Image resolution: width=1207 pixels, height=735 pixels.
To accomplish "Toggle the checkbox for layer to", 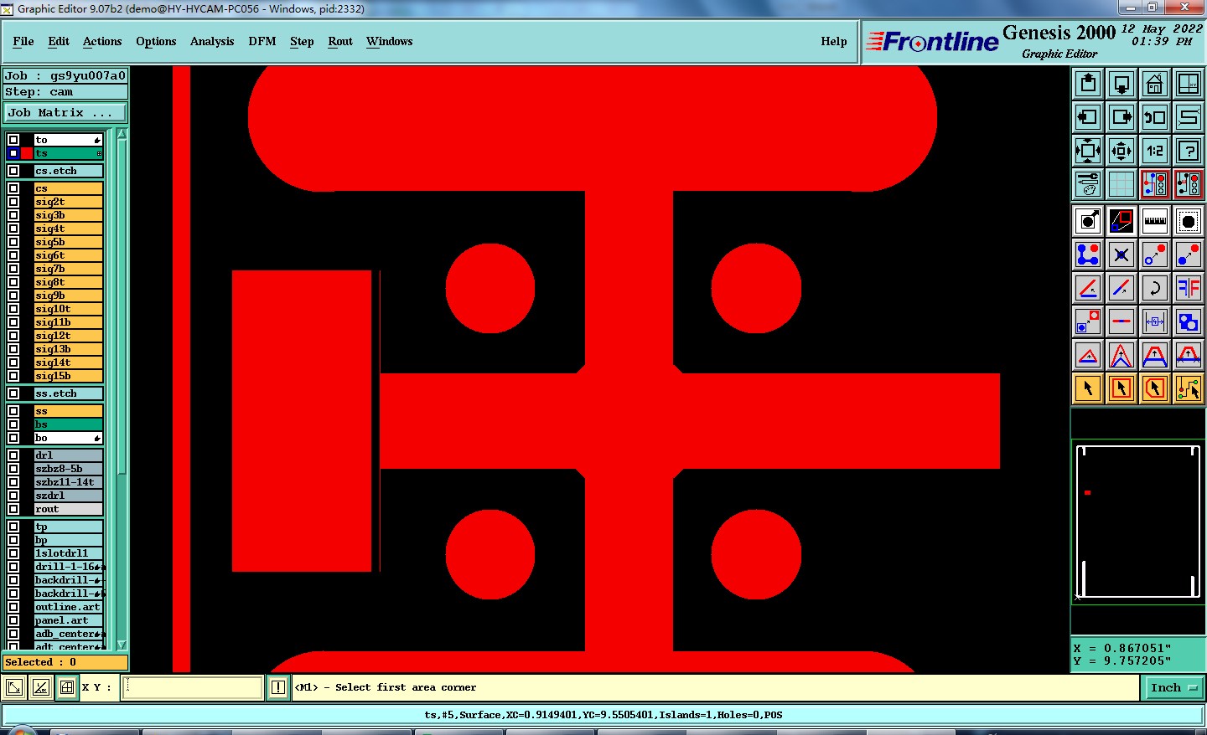I will [13, 140].
